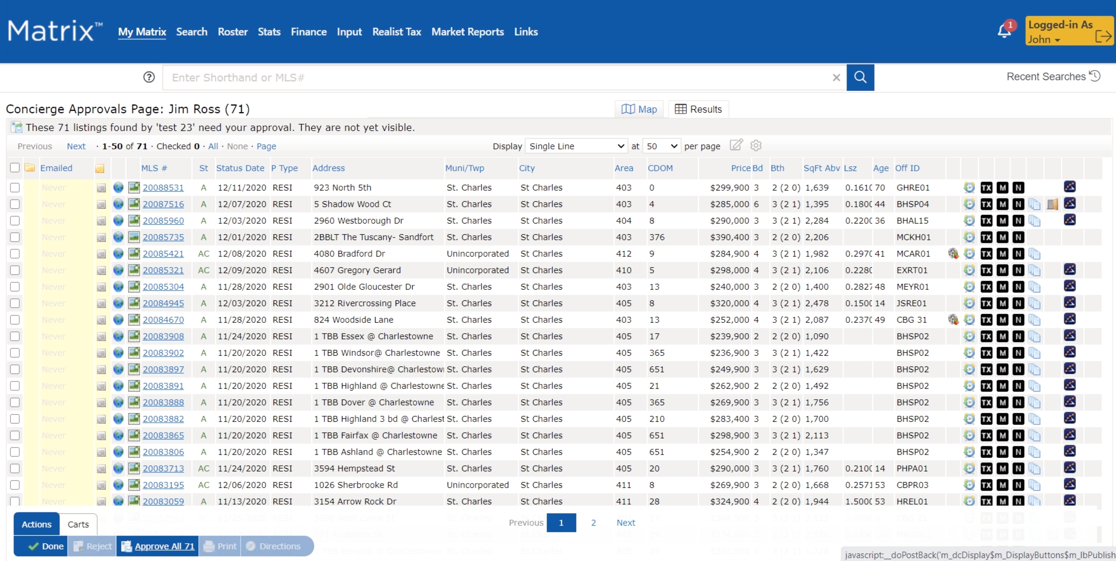Switch to the Carts tab

point(78,524)
